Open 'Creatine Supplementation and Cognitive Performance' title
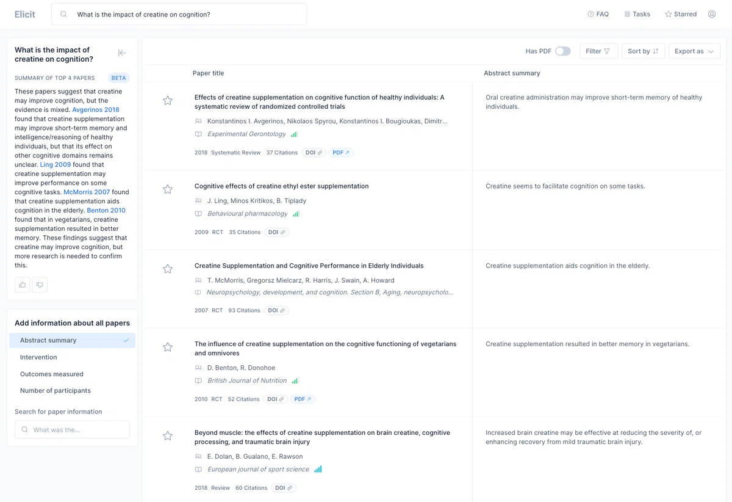The width and height of the screenshot is (732, 502). point(309,266)
